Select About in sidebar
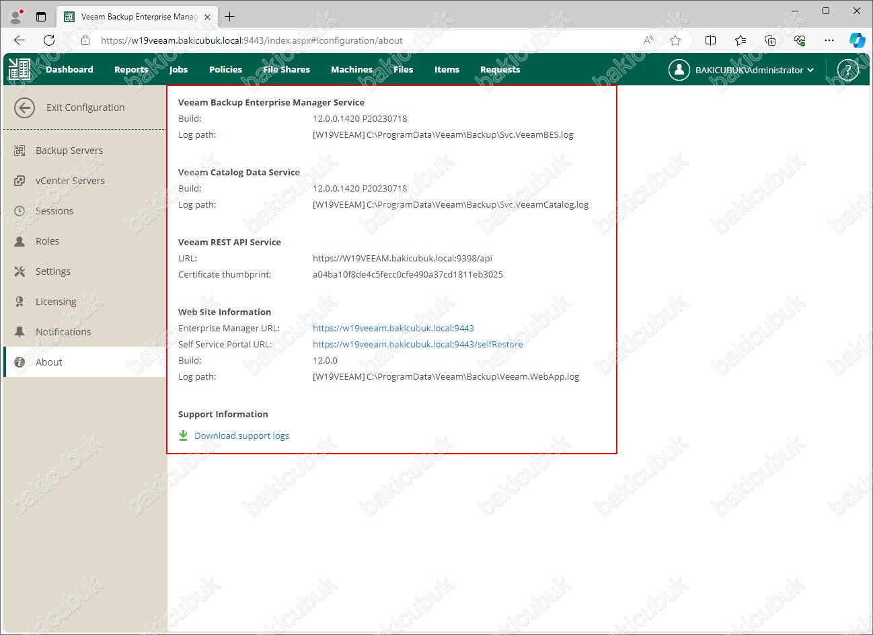Viewport: 873px width, 635px height. tap(85, 362)
